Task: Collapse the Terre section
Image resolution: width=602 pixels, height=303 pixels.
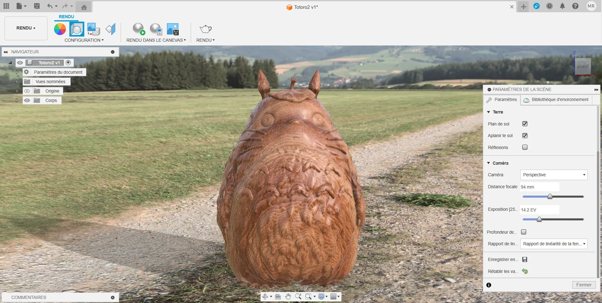Action: point(488,112)
